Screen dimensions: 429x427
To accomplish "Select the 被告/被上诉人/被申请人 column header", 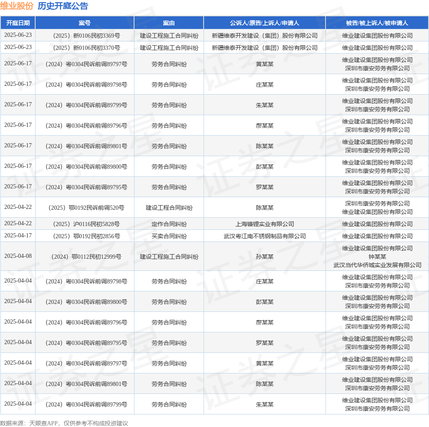I will [377, 23].
